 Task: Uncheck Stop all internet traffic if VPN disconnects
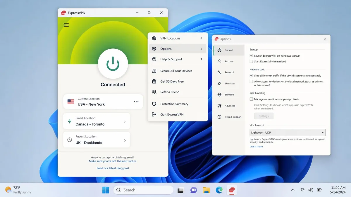251,76
